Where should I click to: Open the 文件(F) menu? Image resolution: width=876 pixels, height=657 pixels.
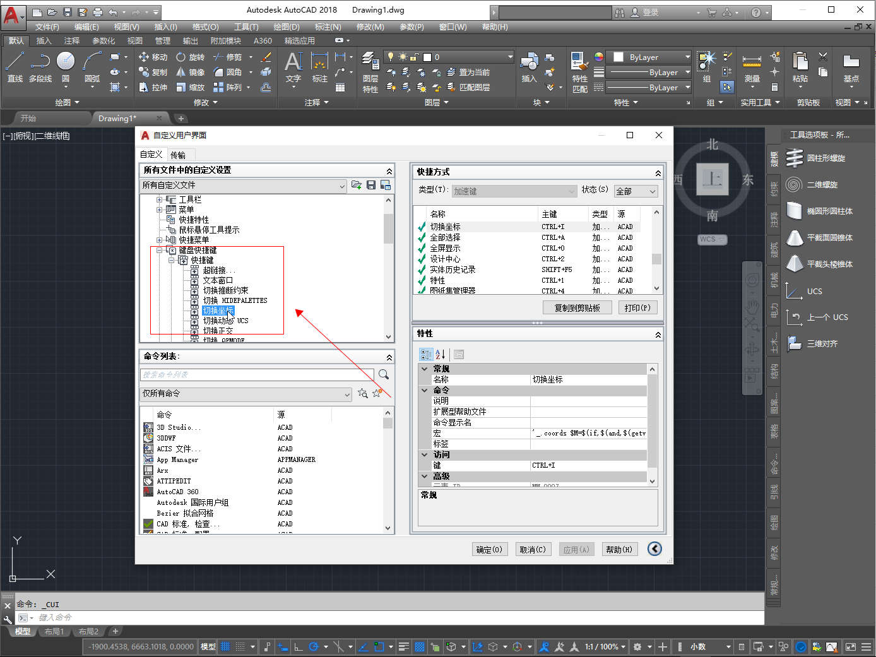click(47, 27)
